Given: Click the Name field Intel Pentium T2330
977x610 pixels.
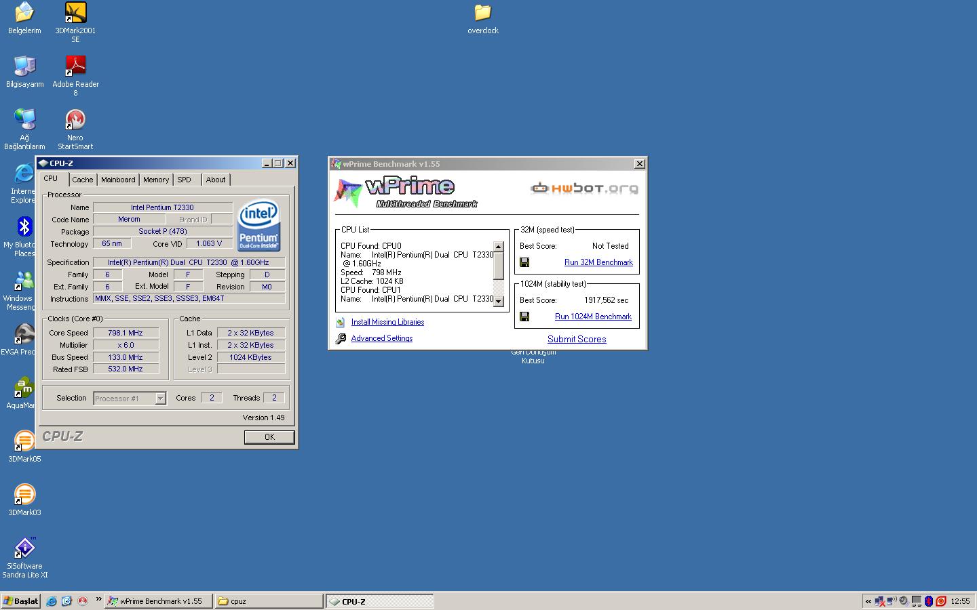Looking at the screenshot, I should point(162,207).
